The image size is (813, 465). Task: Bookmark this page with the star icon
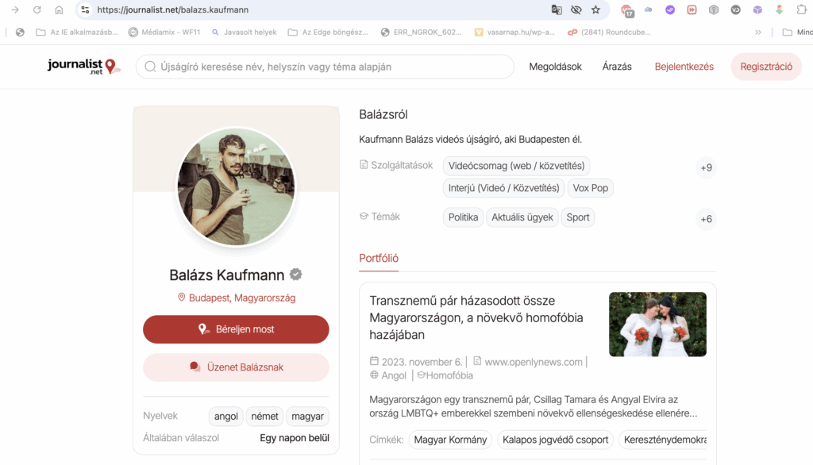tap(595, 10)
